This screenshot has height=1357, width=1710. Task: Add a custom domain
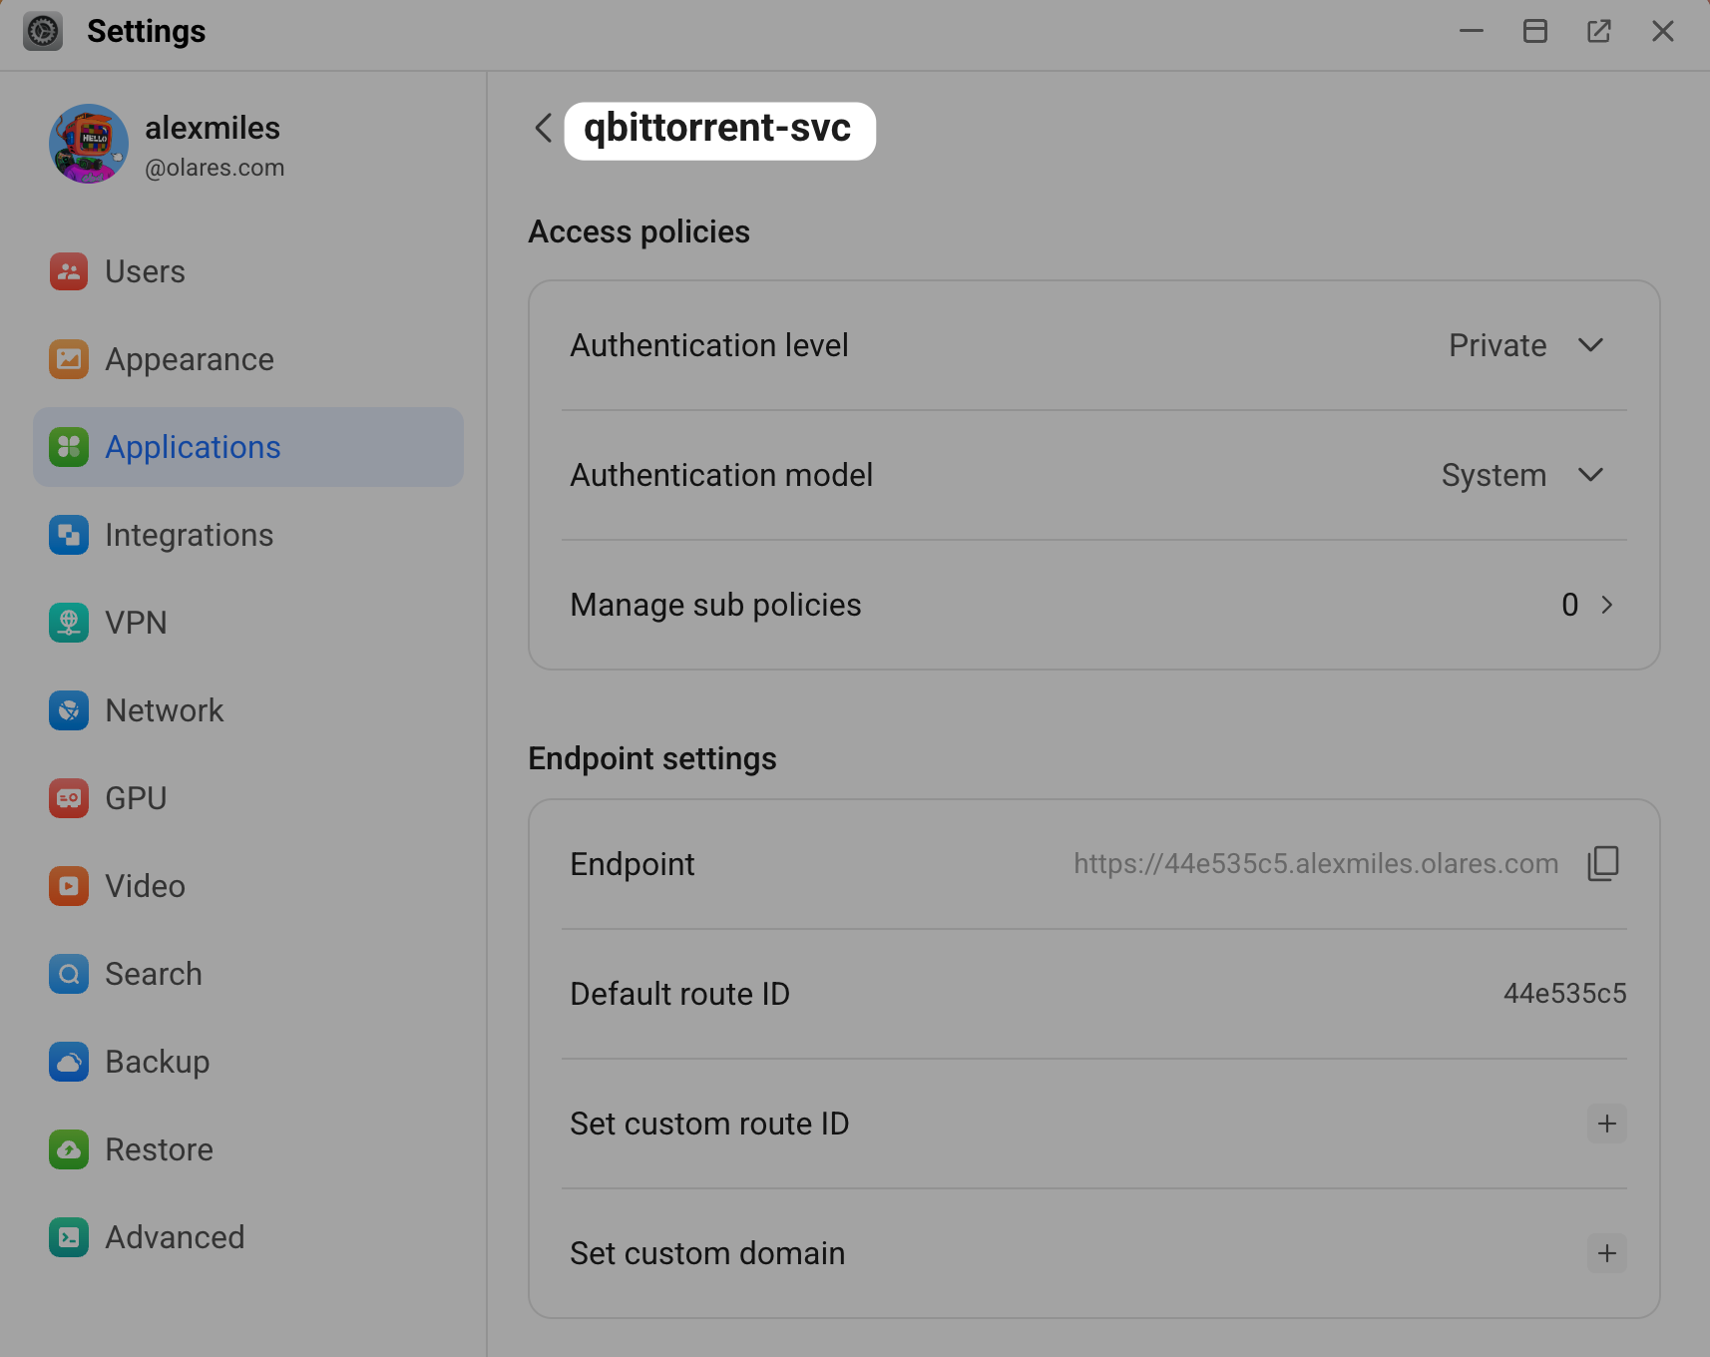[1606, 1253]
